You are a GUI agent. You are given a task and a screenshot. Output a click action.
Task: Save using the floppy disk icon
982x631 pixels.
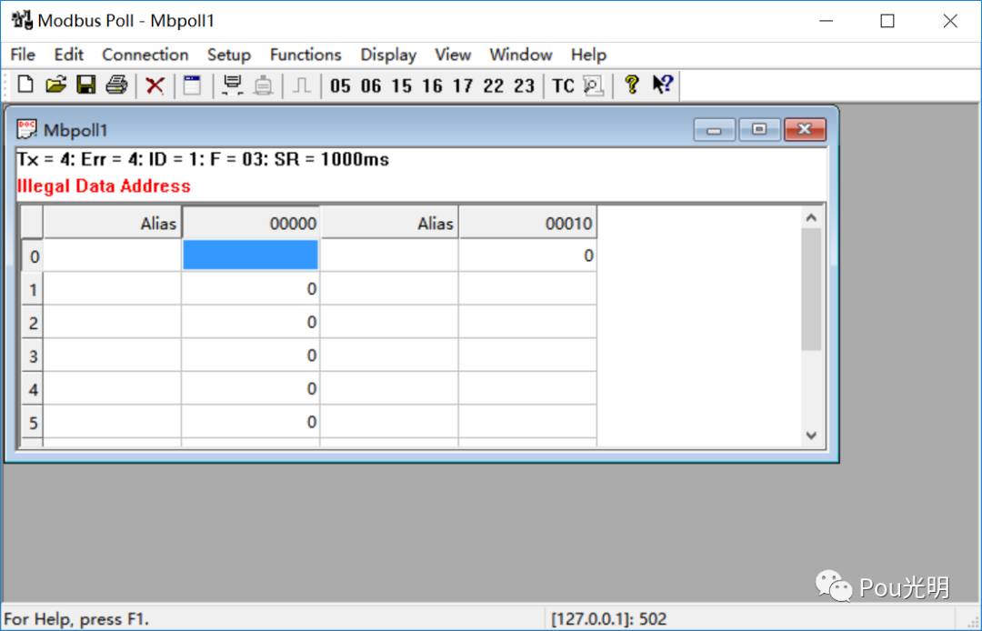85,85
